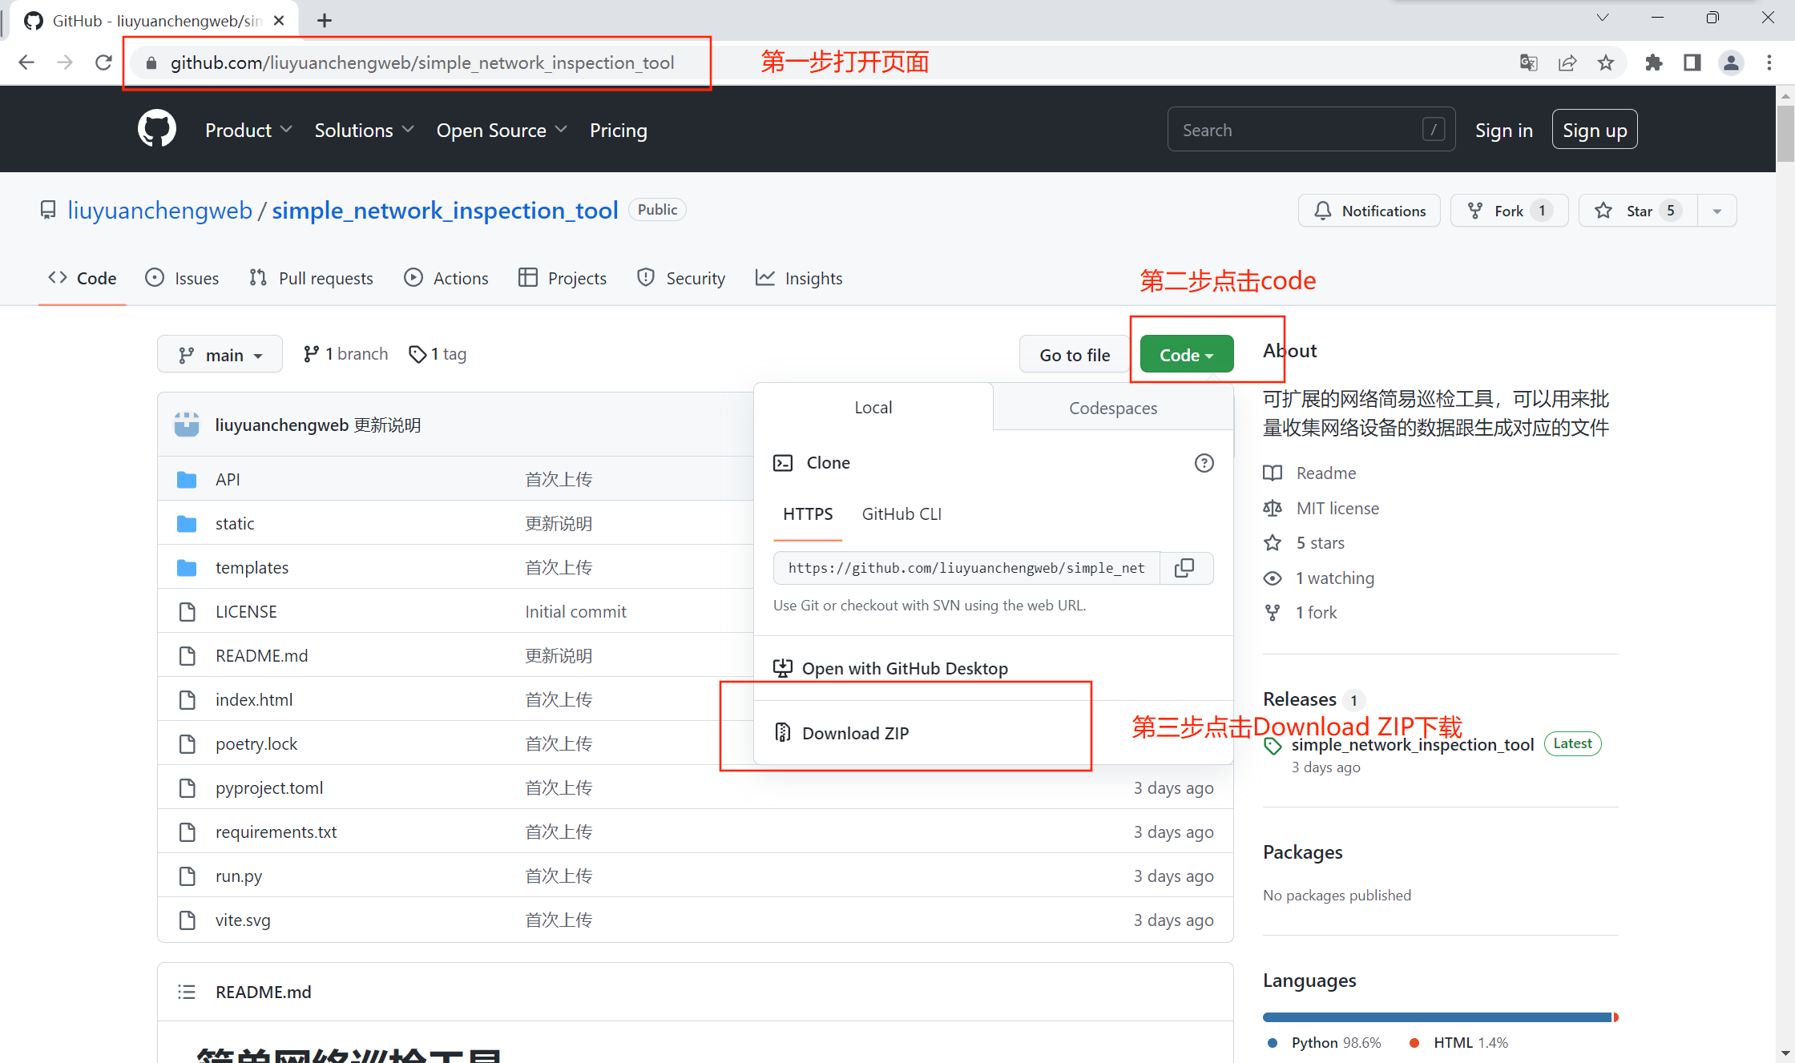Switch to the Issues tab
This screenshot has height=1063, width=1795.
click(x=182, y=278)
